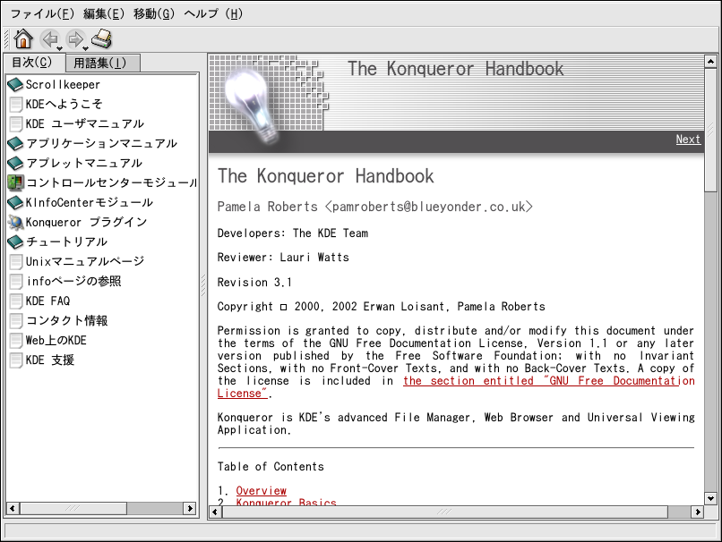The image size is (722, 542).
Task: Open the KDE FAQ entry
Action: pos(47,301)
